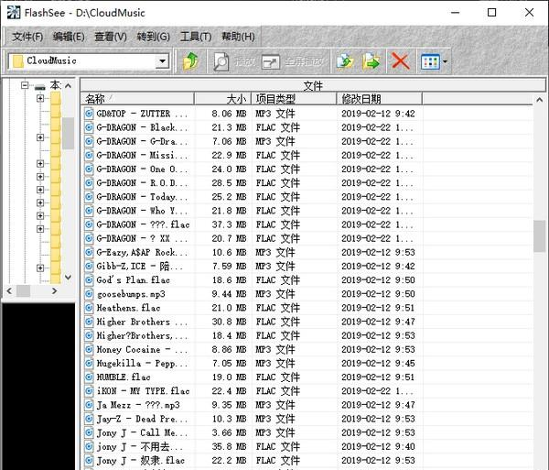Image resolution: width=549 pixels, height=470 pixels.
Task: Select file HUMBLE.flac
Action: (124, 377)
